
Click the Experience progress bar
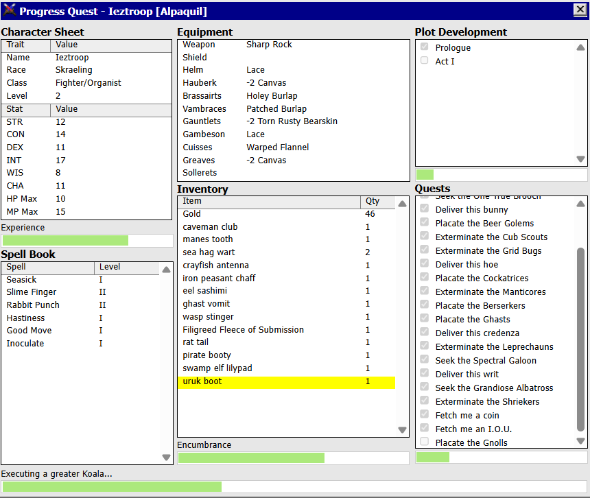coord(87,241)
